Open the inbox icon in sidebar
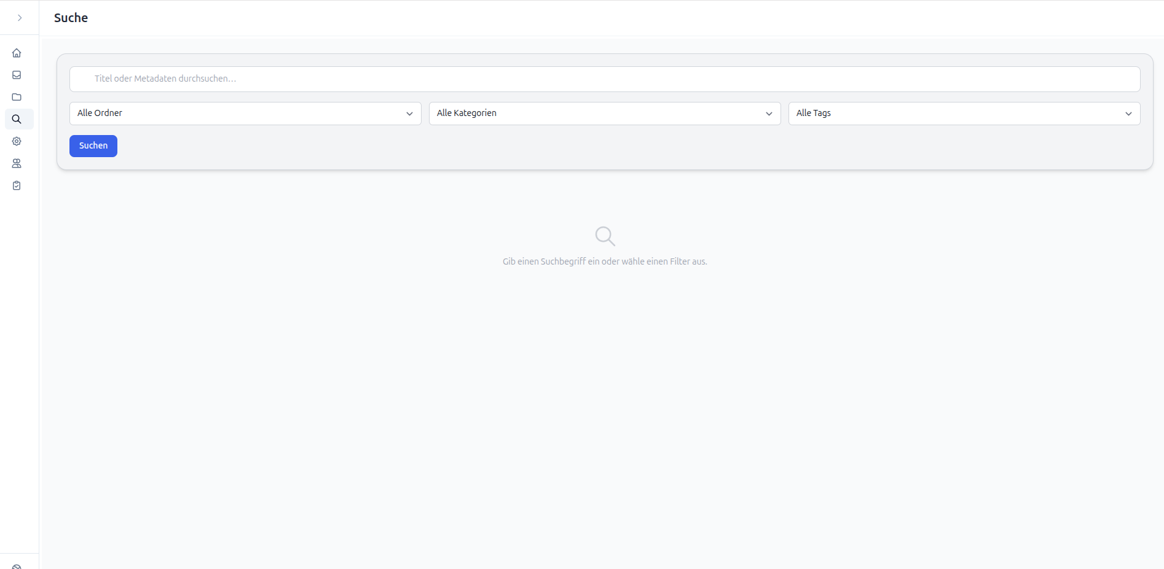 click(x=17, y=75)
